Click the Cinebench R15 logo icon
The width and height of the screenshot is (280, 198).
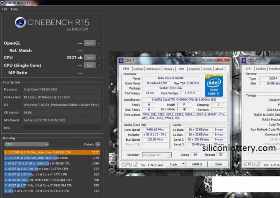click(20, 22)
